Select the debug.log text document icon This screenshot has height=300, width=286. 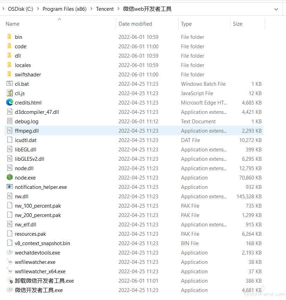[10, 121]
